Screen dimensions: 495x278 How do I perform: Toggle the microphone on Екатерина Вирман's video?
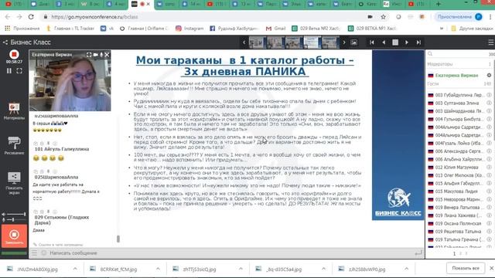[x=101, y=55]
